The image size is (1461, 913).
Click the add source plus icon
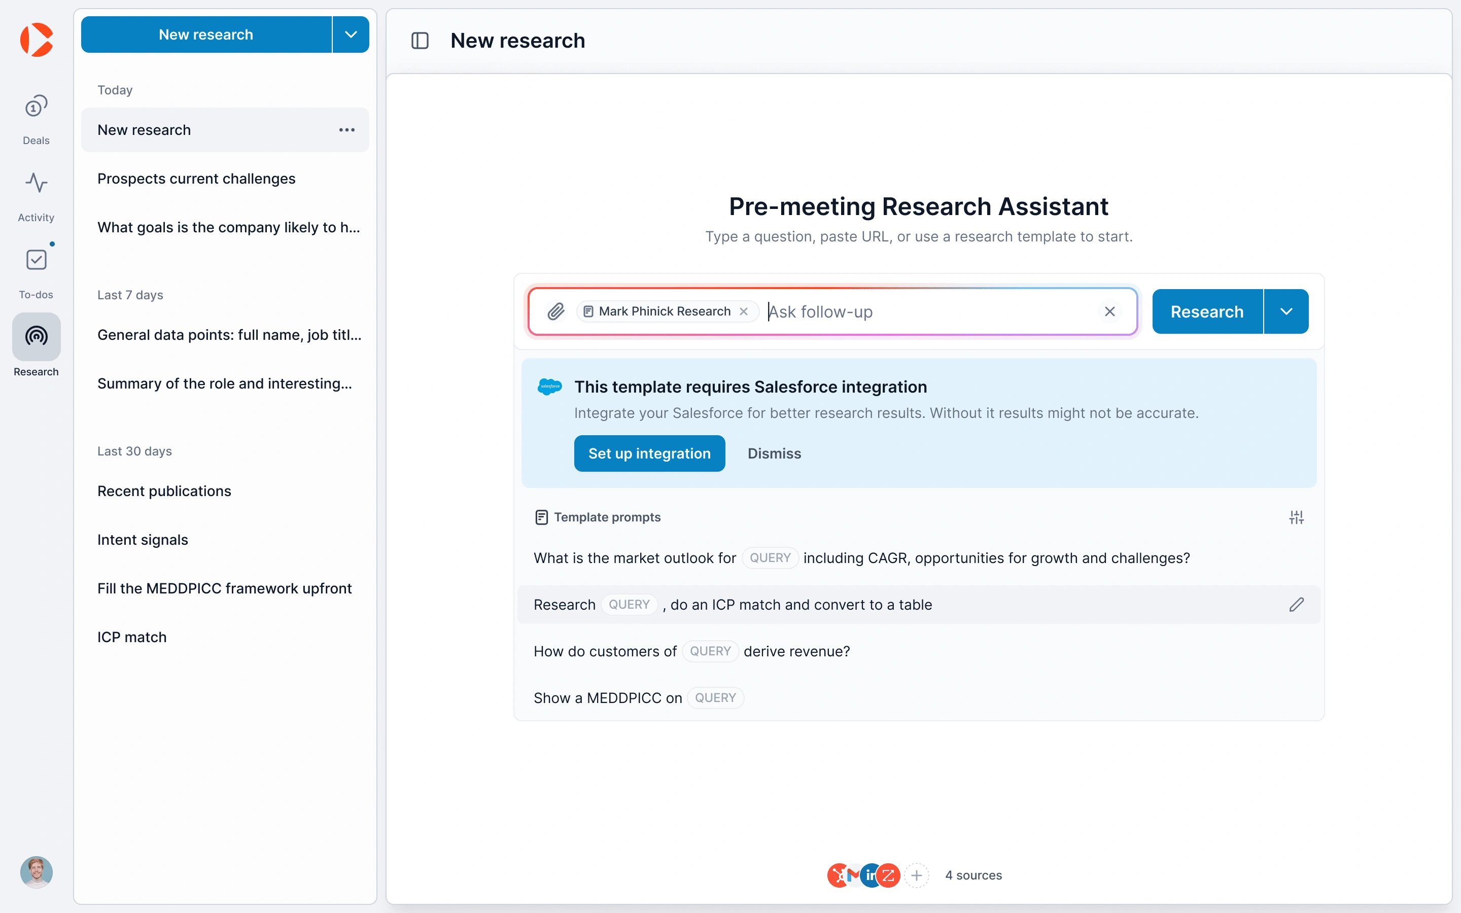coord(917,875)
